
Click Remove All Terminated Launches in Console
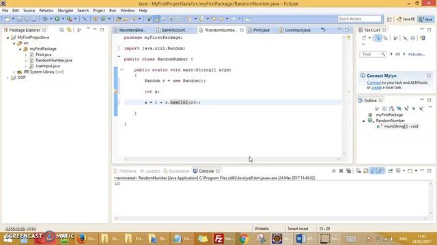click(x=348, y=171)
